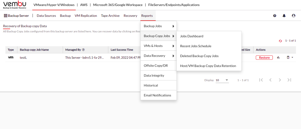Open the Recovery menu
Viewport: 301px width, 129px height.
[x=130, y=16]
